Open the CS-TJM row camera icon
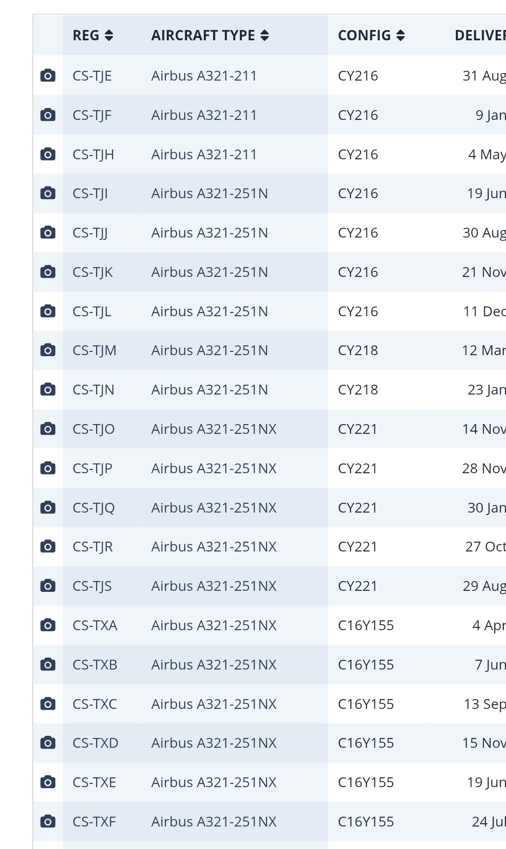Image resolution: width=506 pixels, height=849 pixels. coord(48,350)
